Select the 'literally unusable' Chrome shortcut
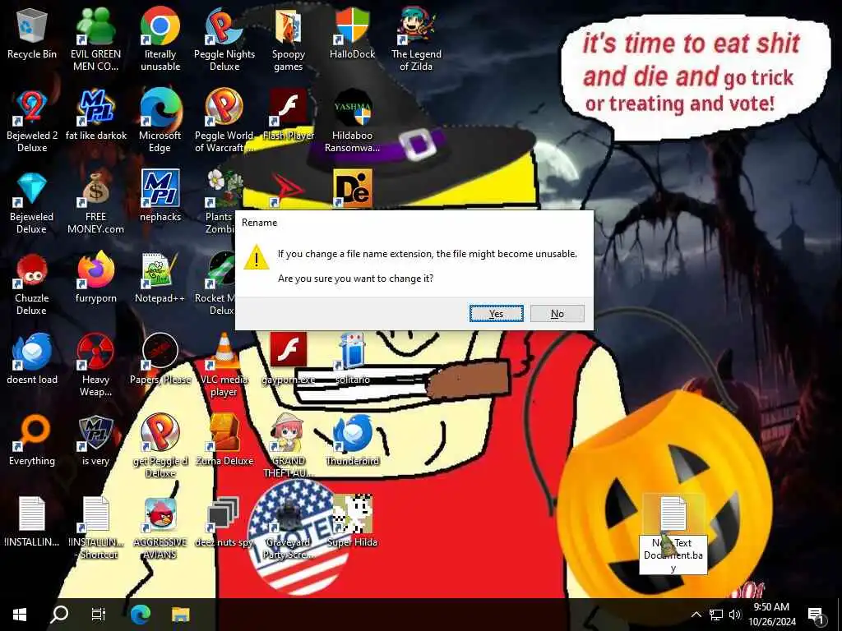This screenshot has width=842, height=631. pyautogui.click(x=160, y=40)
